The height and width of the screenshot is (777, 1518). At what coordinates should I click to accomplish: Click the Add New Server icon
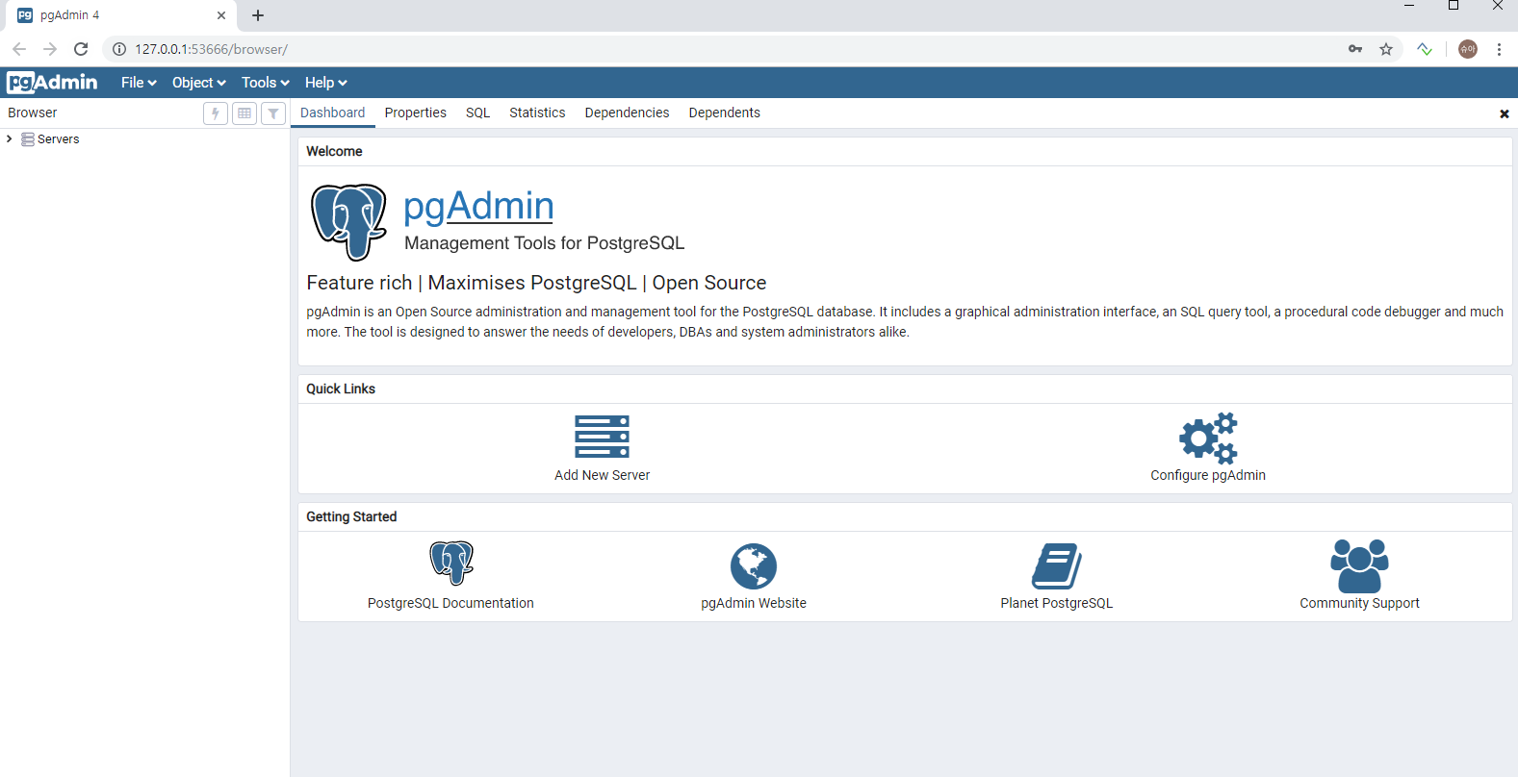click(602, 437)
